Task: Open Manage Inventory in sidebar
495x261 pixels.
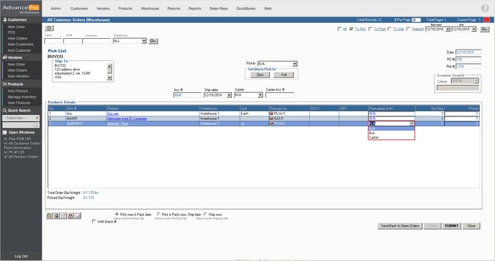Action: (22, 97)
